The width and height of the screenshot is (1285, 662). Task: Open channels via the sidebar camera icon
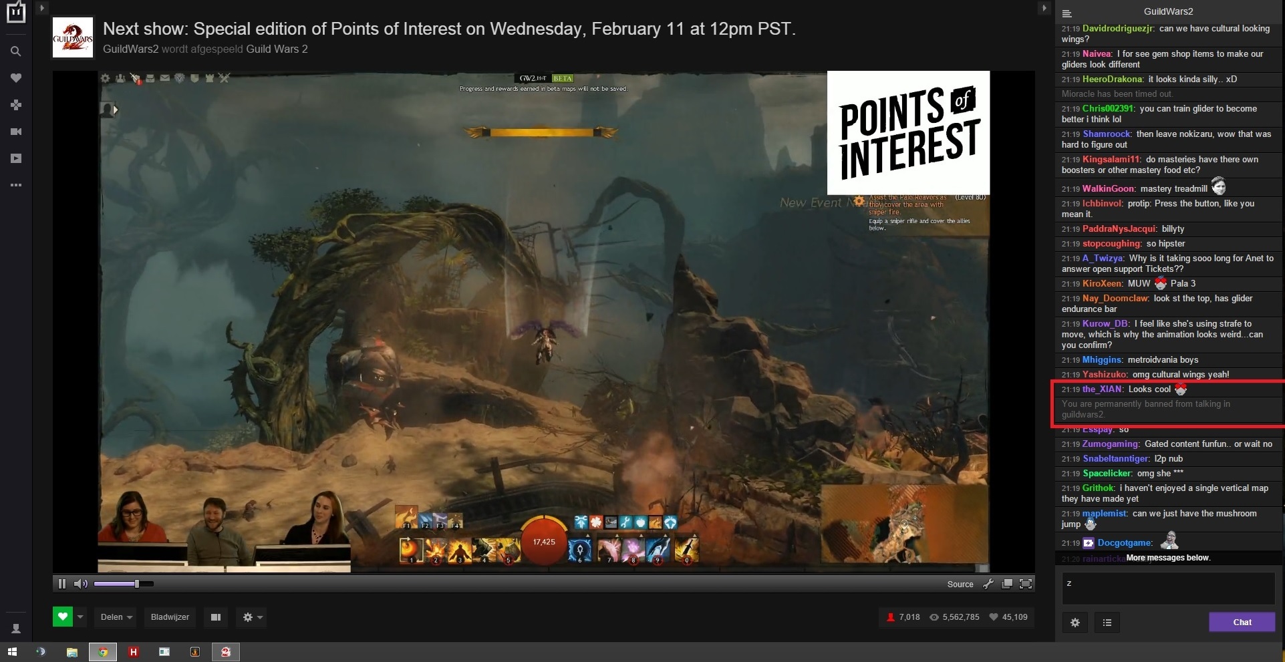[x=16, y=132]
